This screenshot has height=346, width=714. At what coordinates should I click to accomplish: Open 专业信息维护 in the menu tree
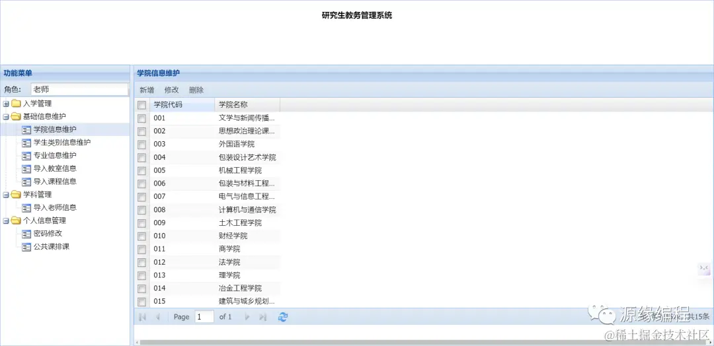point(55,155)
